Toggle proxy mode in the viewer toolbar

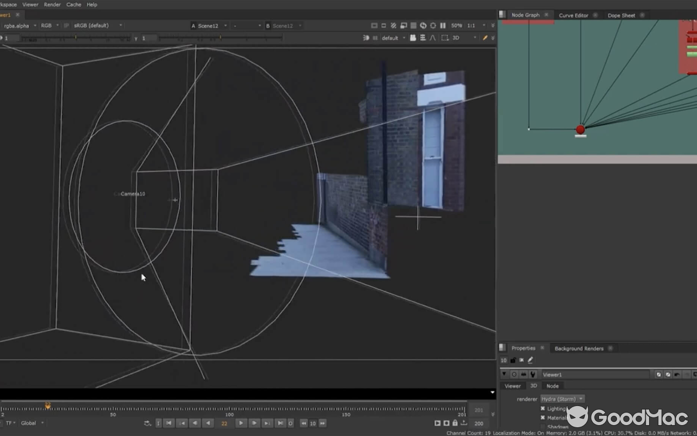[x=393, y=25]
